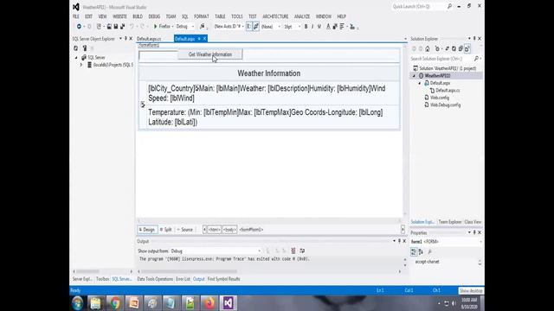Viewport: 554px width, 311px height.
Task: Switch to Split view tab
Action: pos(165,230)
